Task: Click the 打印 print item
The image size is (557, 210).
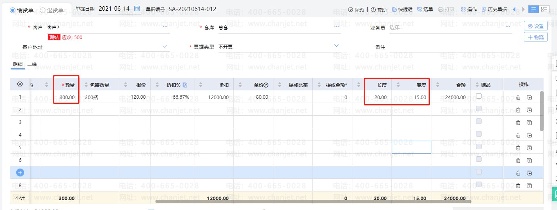Action: (x=446, y=9)
